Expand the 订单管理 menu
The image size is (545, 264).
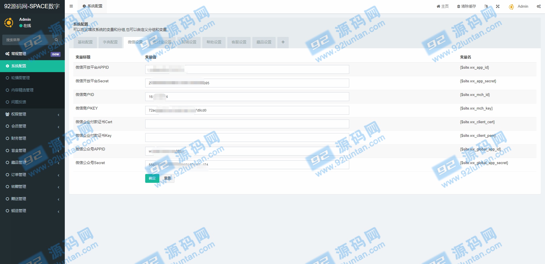coord(32,175)
